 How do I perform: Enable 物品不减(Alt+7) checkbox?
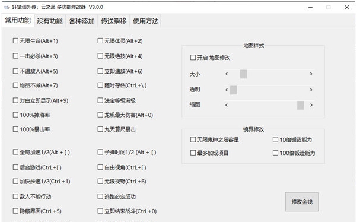tap(15, 85)
